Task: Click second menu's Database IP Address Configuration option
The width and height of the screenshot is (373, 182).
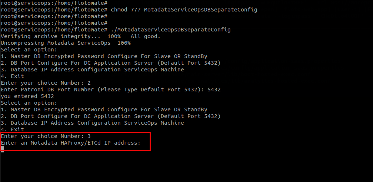Action: click(92, 123)
